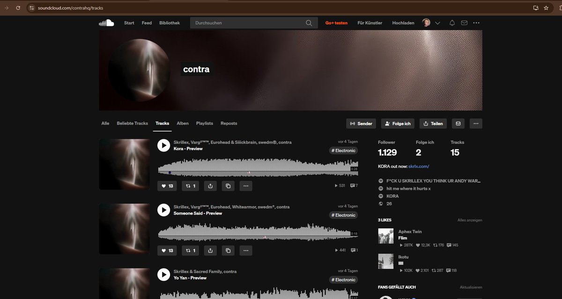This screenshot has height=299, width=562.
Task: Open the 26 website link
Action: pyautogui.click(x=389, y=204)
